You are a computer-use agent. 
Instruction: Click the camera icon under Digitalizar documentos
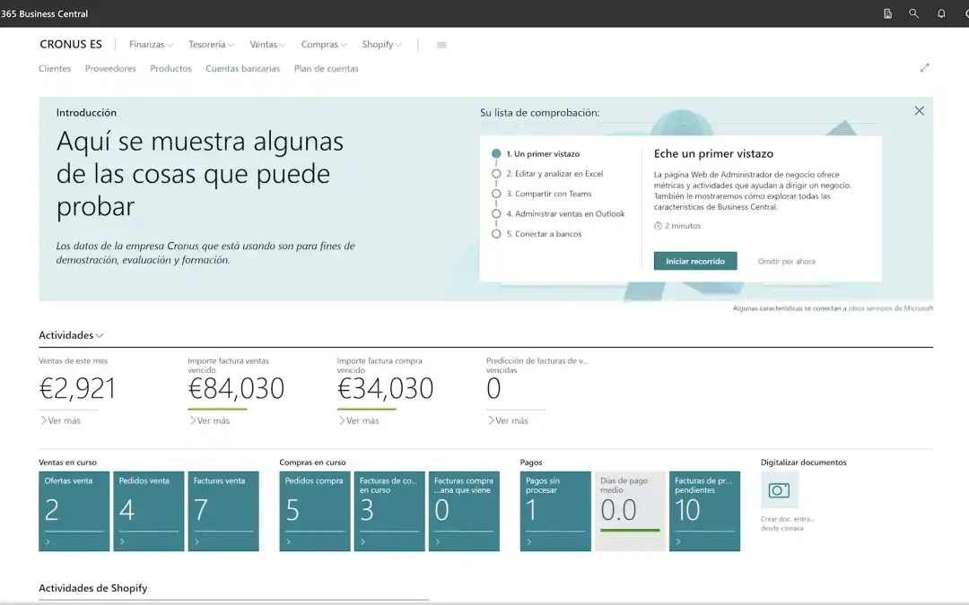point(779,490)
